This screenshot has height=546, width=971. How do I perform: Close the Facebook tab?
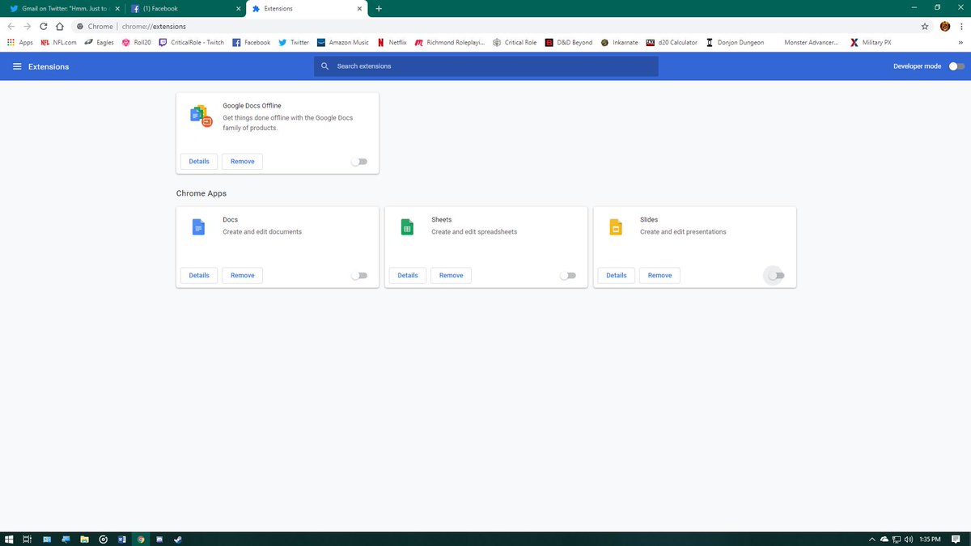tap(238, 8)
